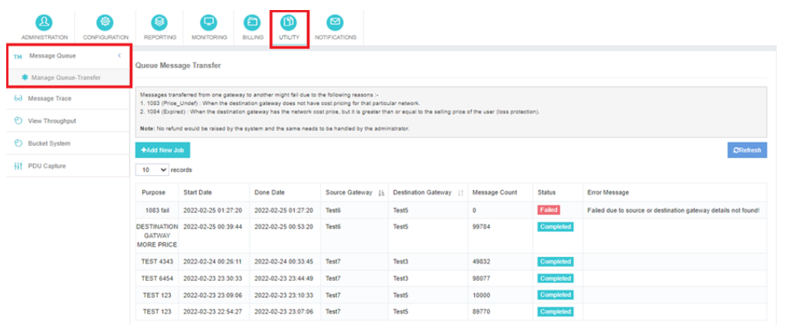Click Completed badge in TEST 4343 row
This screenshot has width=803, height=335.
pos(555,262)
